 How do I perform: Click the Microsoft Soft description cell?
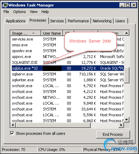coord(112,57)
